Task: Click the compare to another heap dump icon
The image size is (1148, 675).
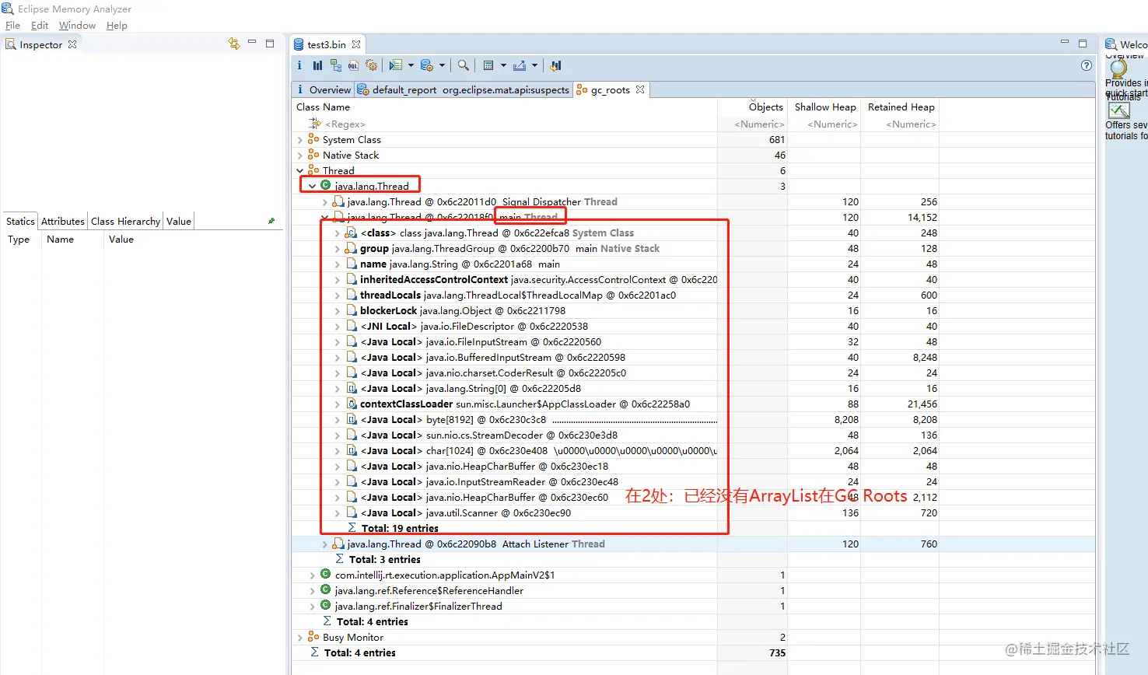Action: coord(555,65)
